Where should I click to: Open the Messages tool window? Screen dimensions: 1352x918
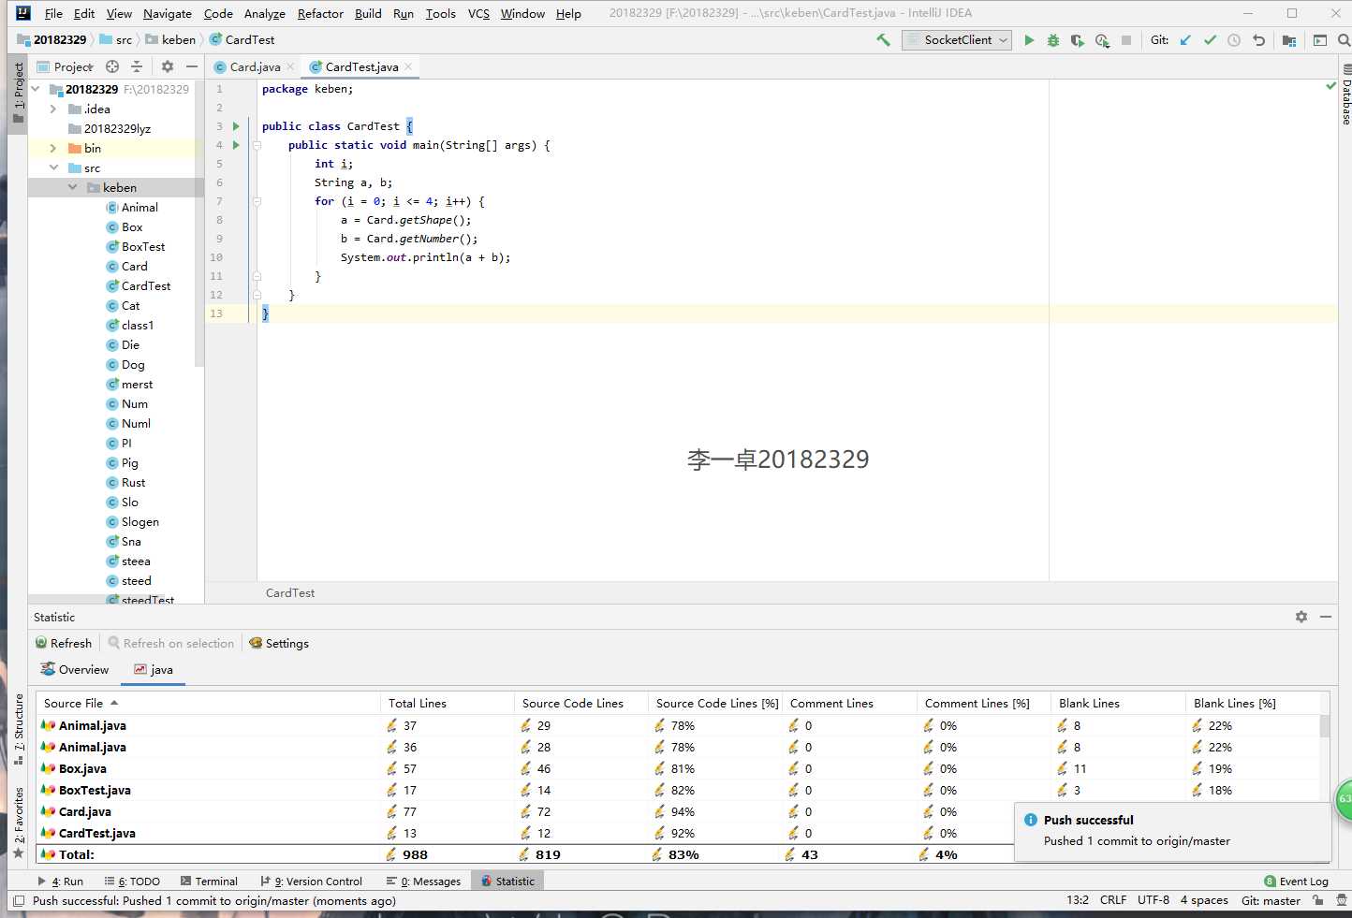pyautogui.click(x=423, y=882)
